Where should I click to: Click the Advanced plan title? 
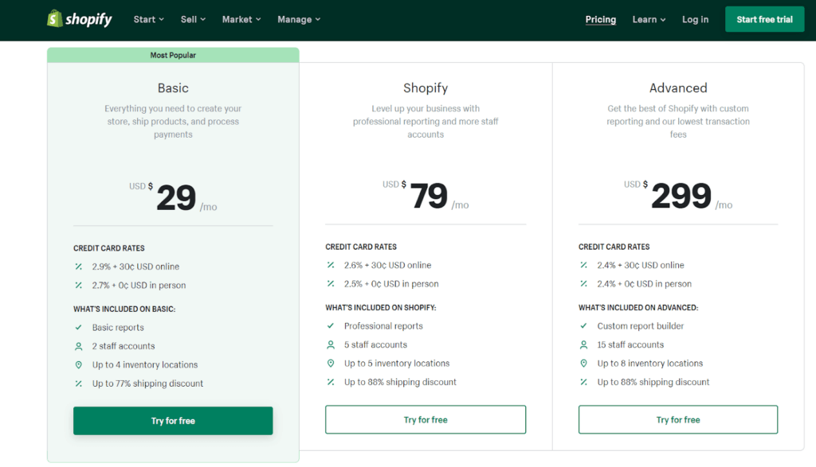point(678,88)
